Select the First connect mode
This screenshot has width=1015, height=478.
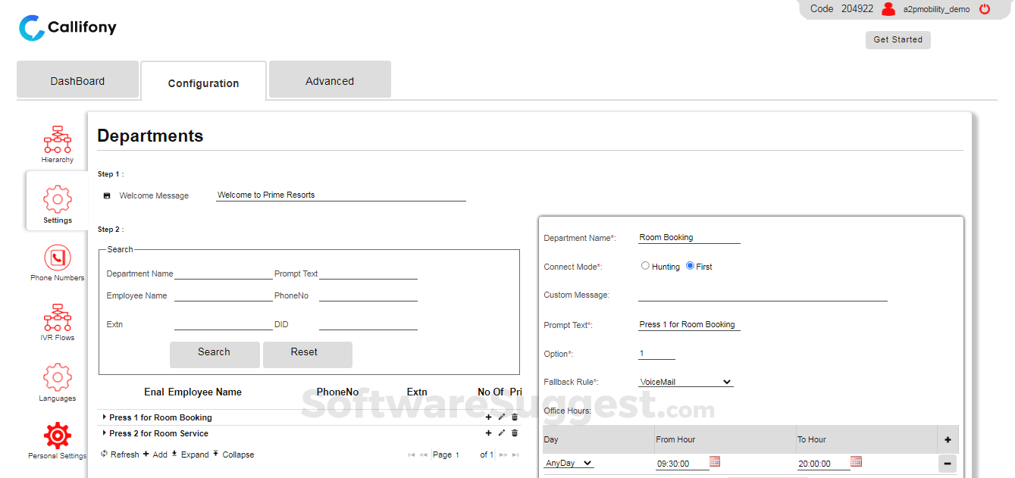(x=691, y=266)
